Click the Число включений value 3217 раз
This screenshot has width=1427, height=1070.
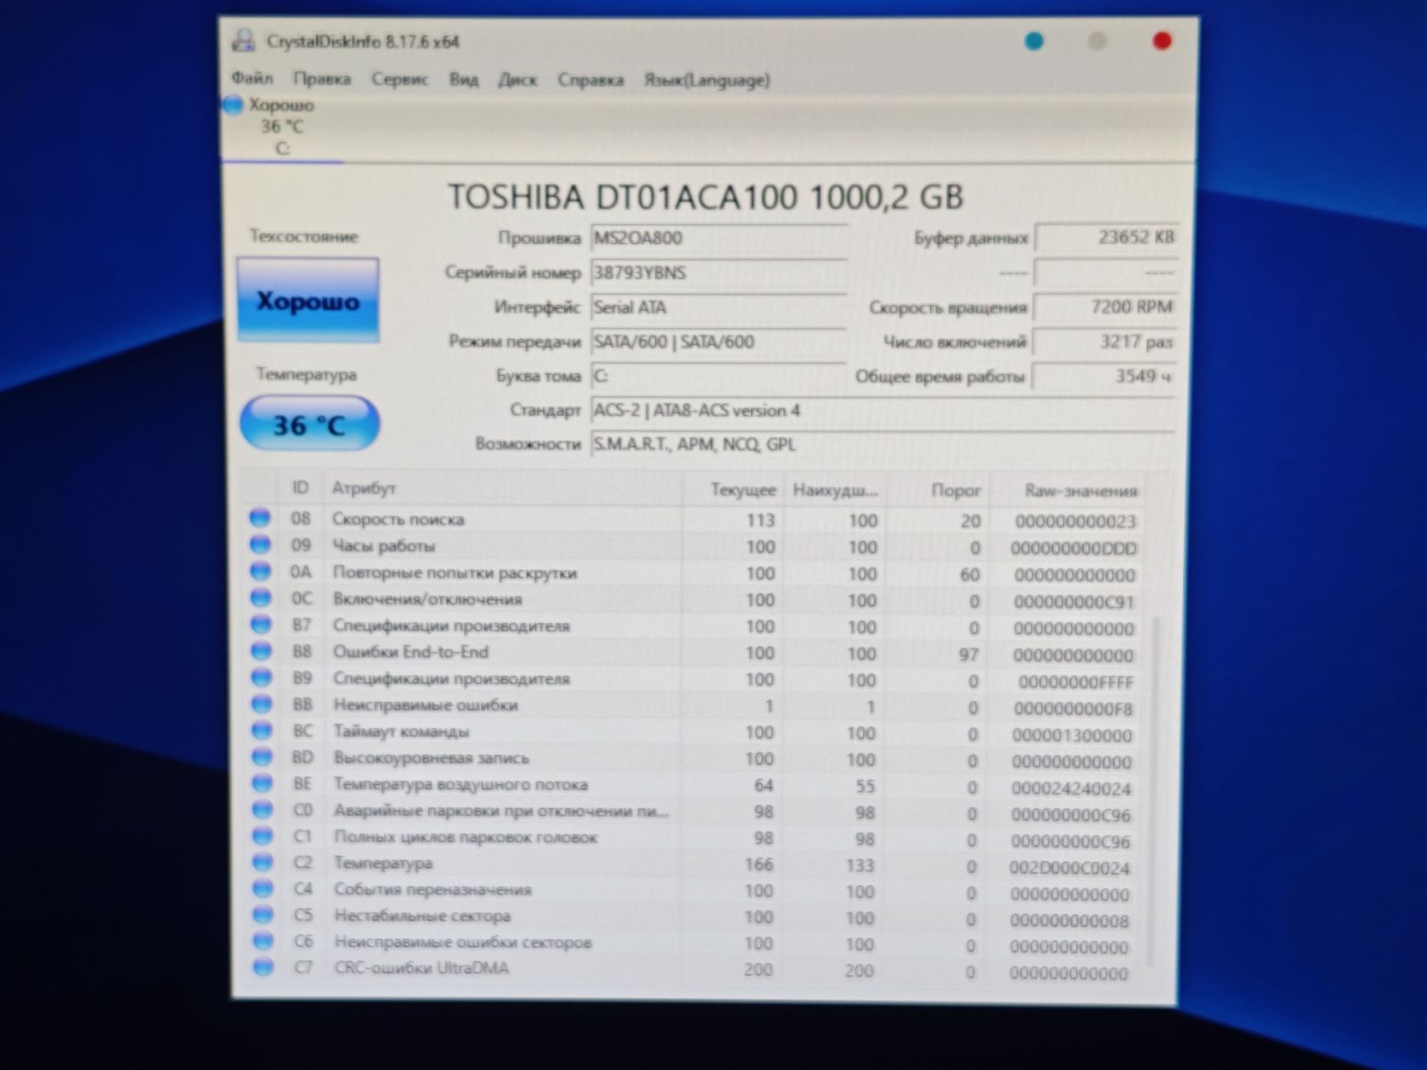(x=1106, y=341)
